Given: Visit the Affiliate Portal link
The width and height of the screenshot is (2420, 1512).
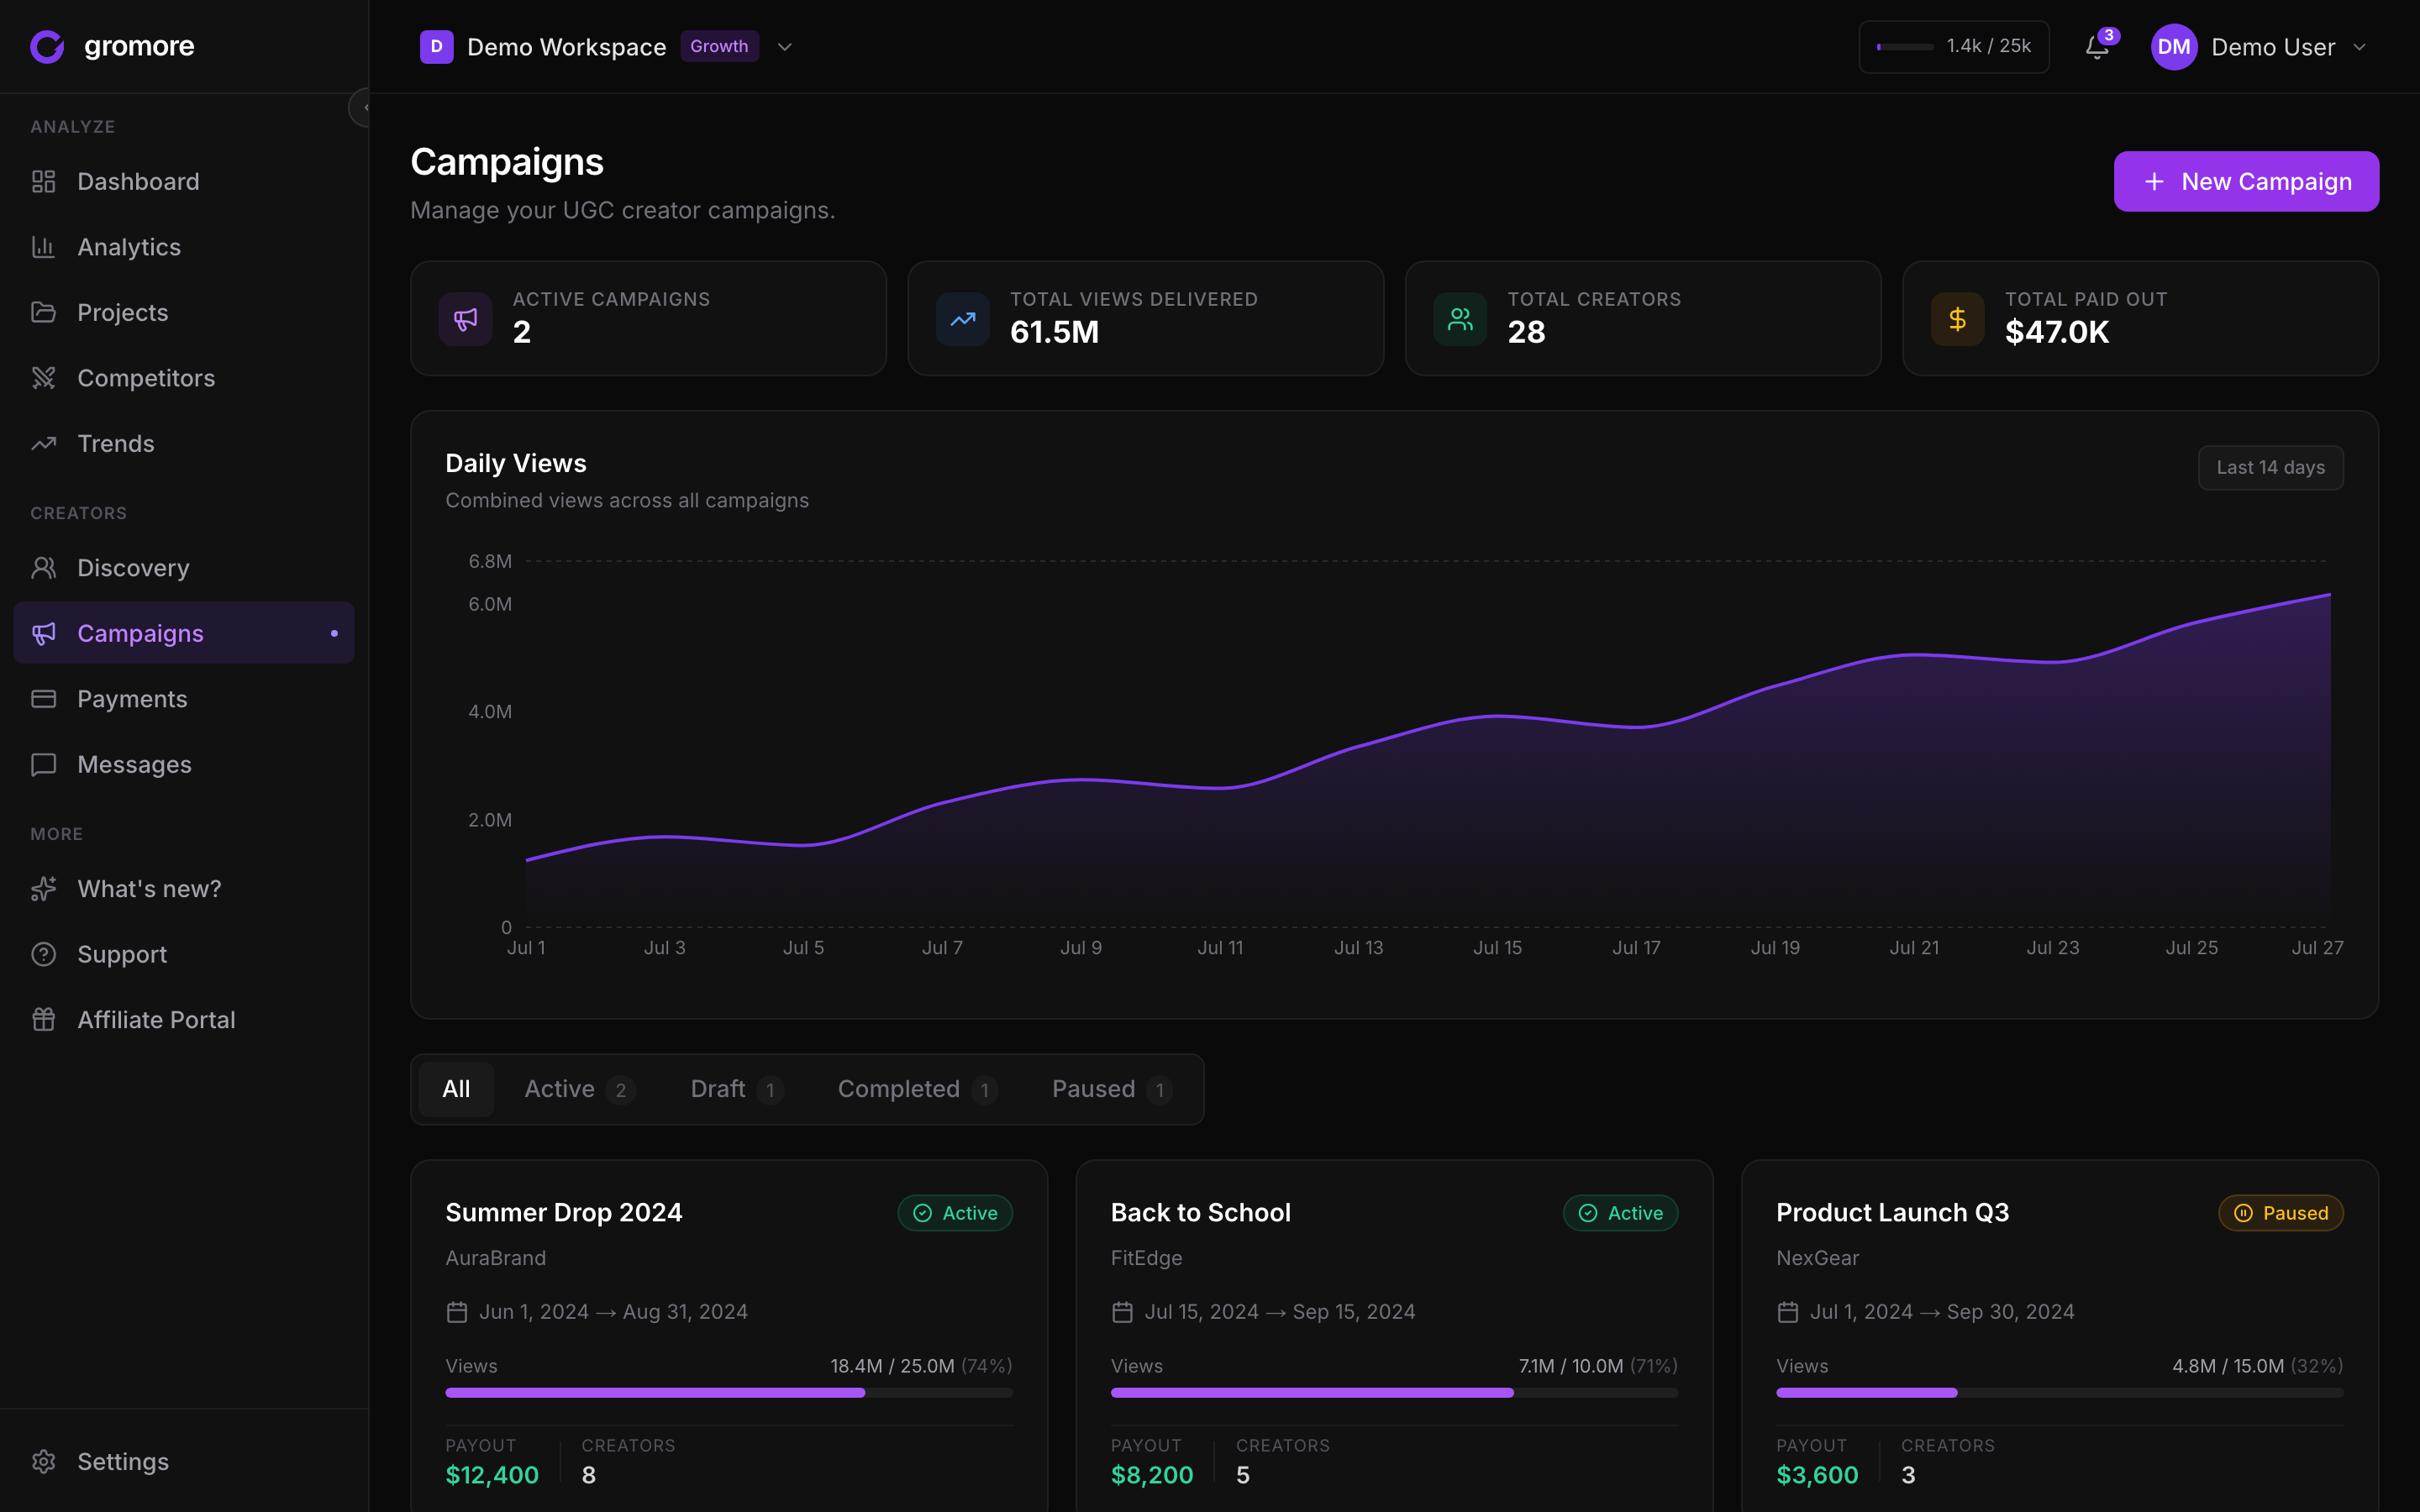Looking at the screenshot, I should click(x=184, y=1020).
